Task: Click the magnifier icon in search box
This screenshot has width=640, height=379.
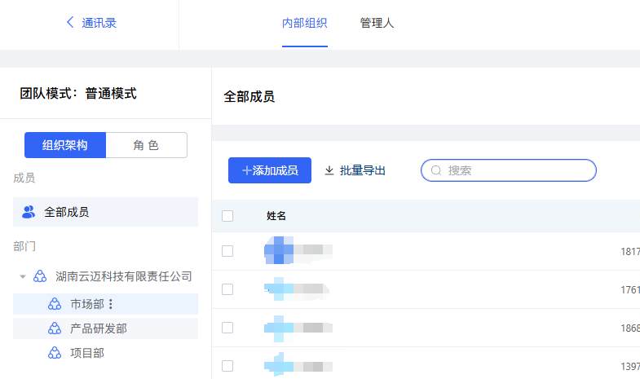Action: click(436, 170)
